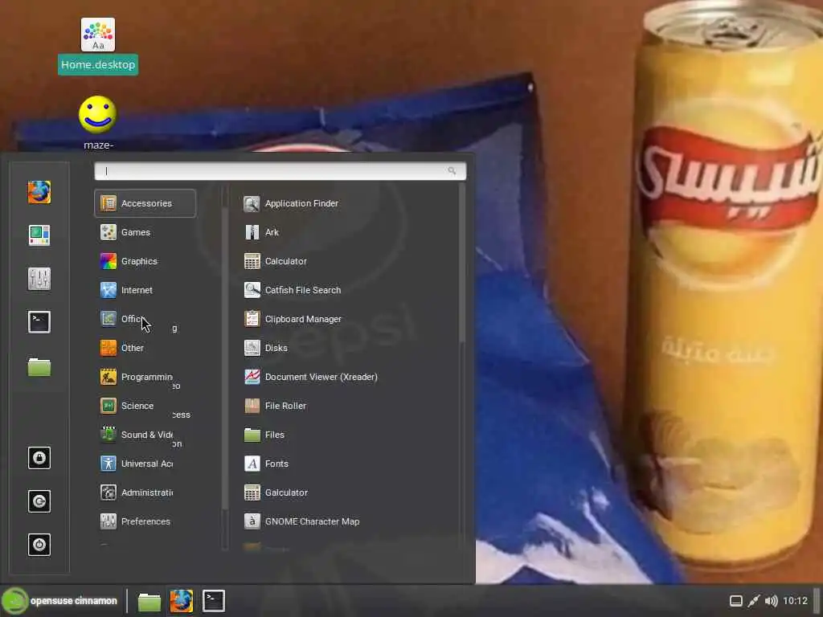Click the Lock Screen button in sidebar

39,458
